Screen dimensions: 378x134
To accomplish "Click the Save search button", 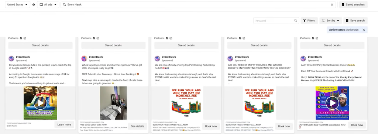I will coord(355,21).
